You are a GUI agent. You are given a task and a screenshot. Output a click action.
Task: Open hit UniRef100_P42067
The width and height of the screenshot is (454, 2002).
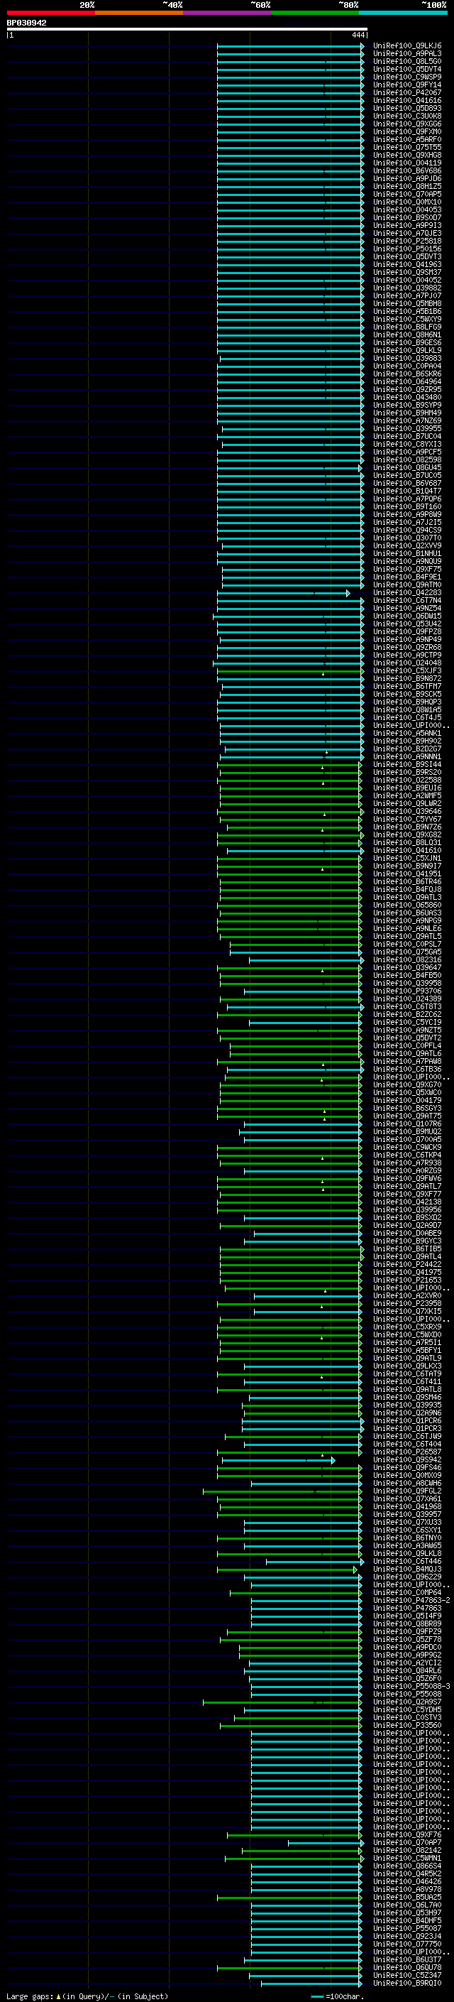click(x=406, y=92)
